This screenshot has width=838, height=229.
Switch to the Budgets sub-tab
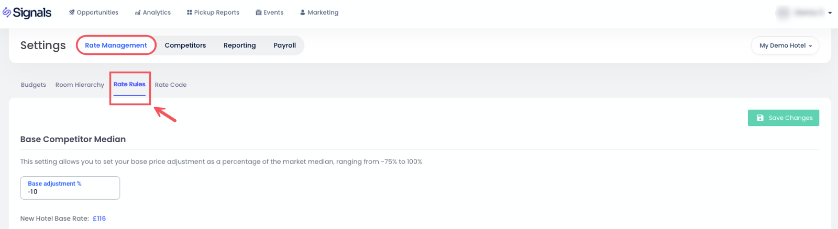point(34,85)
